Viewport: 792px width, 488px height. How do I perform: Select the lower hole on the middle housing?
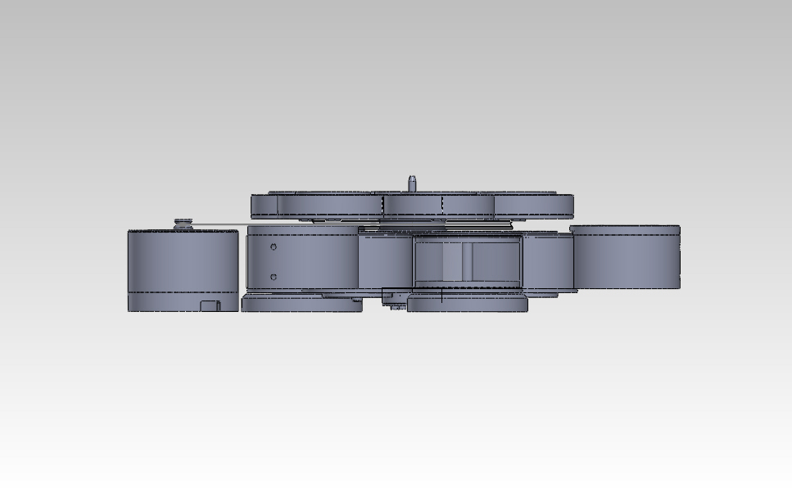click(274, 277)
